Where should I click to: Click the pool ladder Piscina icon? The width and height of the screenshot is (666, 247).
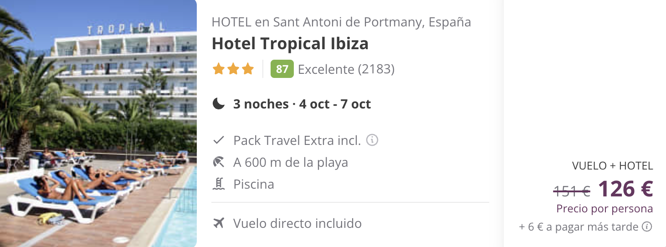(219, 184)
